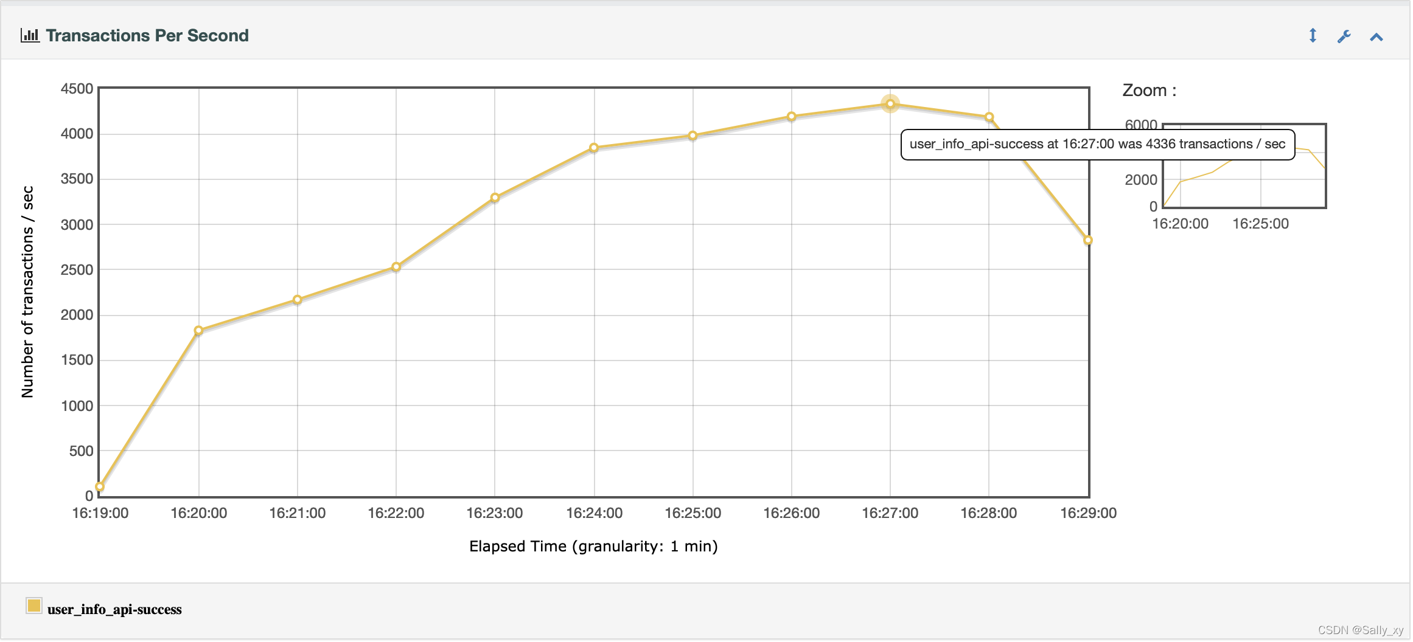The width and height of the screenshot is (1413, 642).
Task: Open the wrench settings icon
Action: coord(1344,36)
